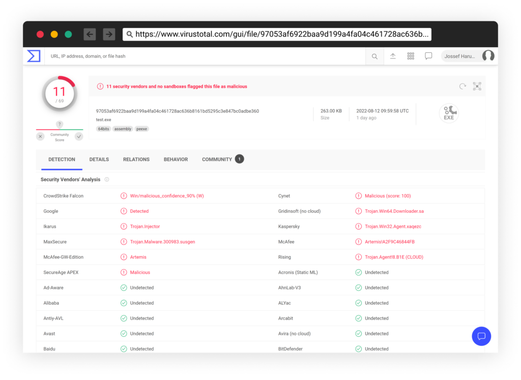Click the URL, IP address, domain search field

click(x=206, y=56)
